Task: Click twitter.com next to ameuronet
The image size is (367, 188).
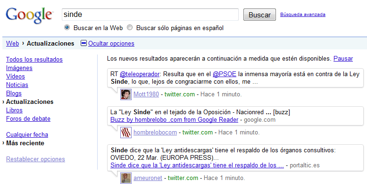Action: click(183, 178)
